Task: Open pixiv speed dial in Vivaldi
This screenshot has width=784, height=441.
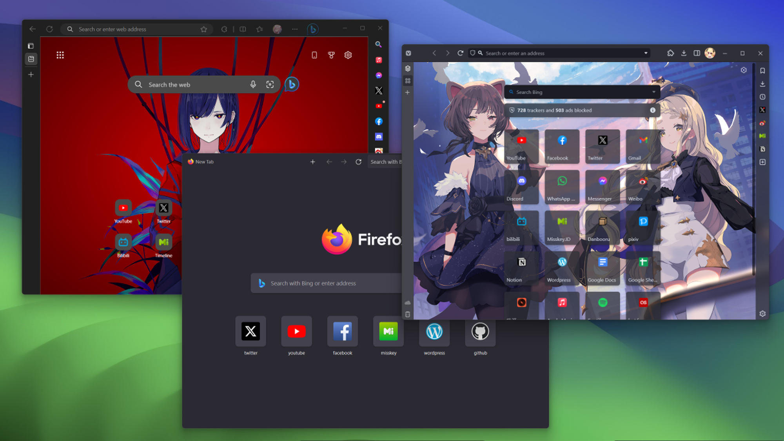Action: point(643,228)
